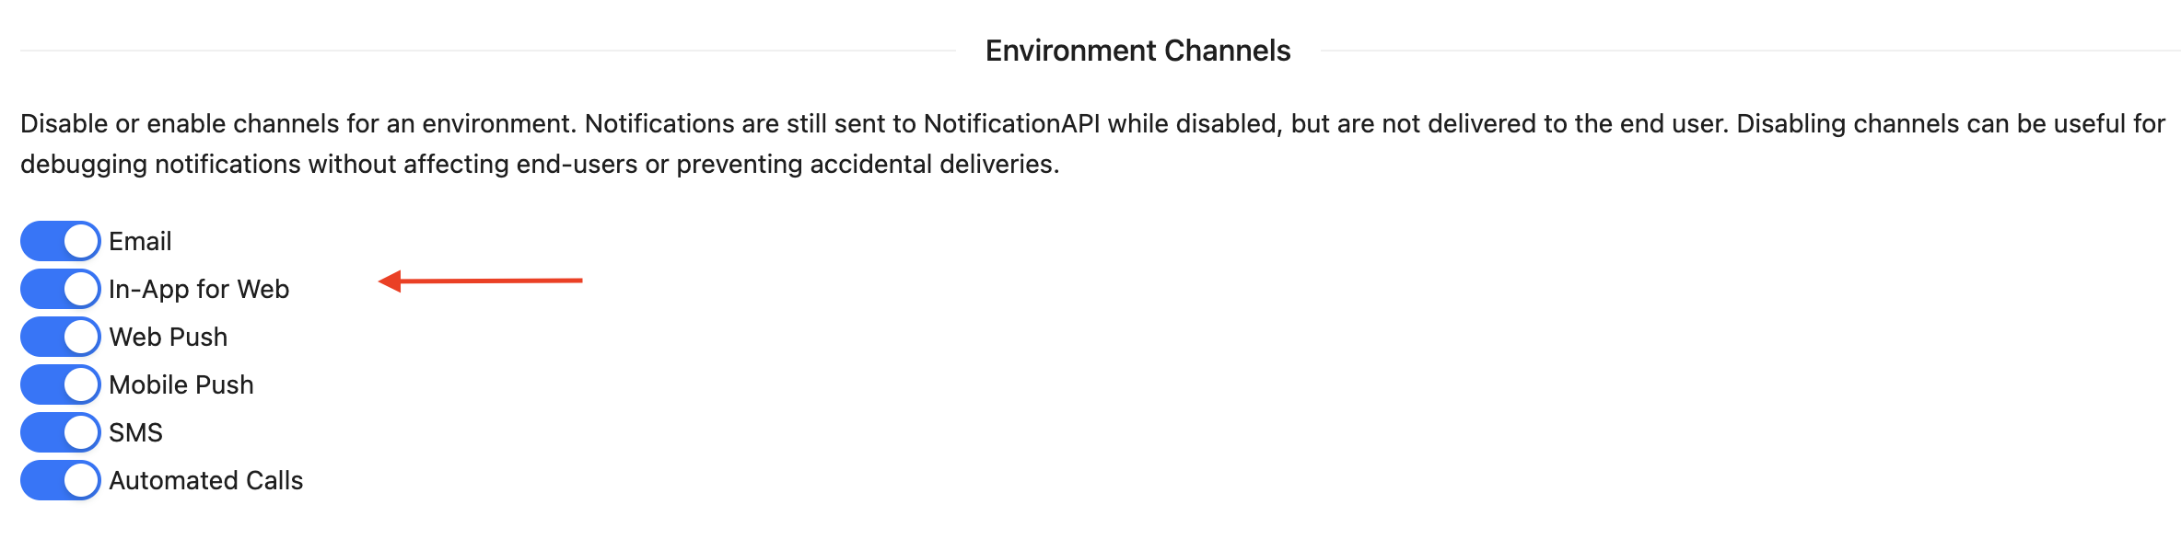Select the In-App for Web label
This screenshot has height=539, width=2181.
click(198, 289)
